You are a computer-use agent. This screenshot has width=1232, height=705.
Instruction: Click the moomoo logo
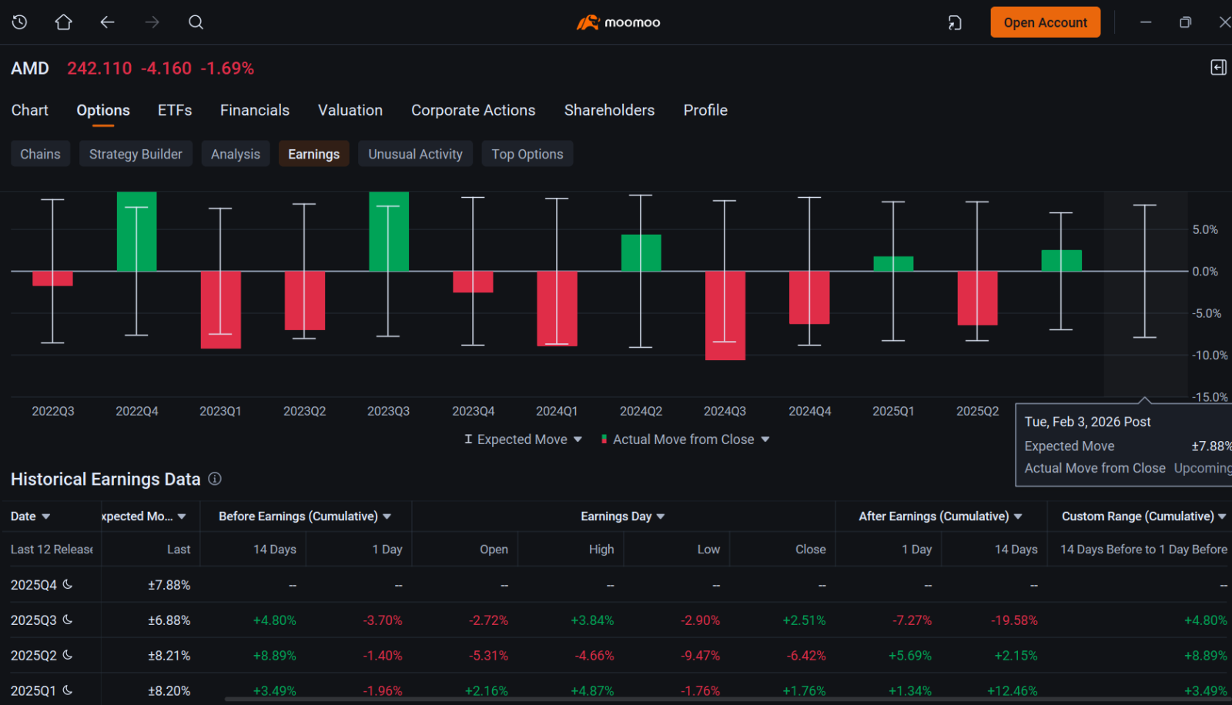coord(618,22)
